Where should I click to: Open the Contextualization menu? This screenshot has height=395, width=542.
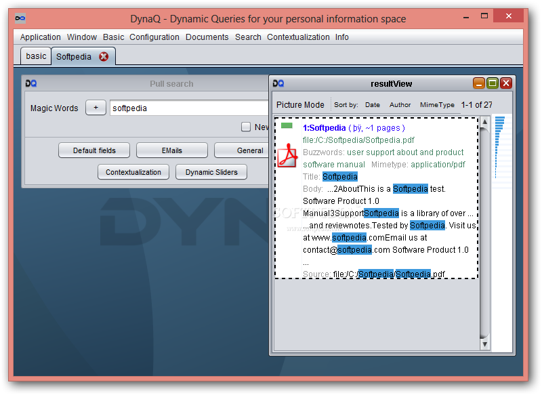298,37
